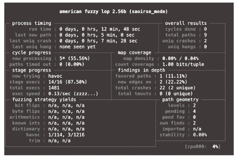The width and height of the screenshot is (238, 159).
Task: Click the total paths count
Action: 205,35
